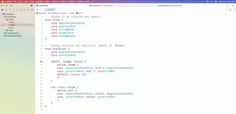Open the Debug navigator icon

coord(25,10)
